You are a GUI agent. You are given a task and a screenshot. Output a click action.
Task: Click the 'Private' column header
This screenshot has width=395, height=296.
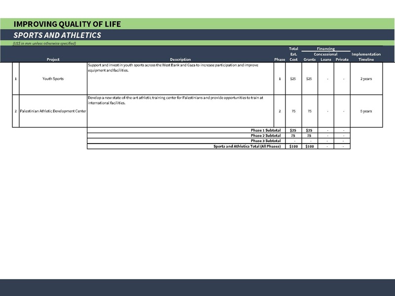342,60
